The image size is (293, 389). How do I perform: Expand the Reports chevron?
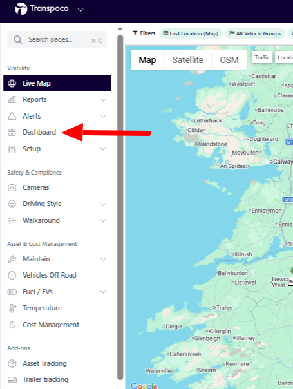tap(103, 100)
